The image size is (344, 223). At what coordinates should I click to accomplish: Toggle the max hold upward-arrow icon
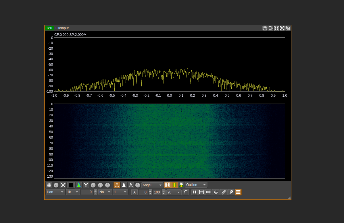tap(86, 185)
